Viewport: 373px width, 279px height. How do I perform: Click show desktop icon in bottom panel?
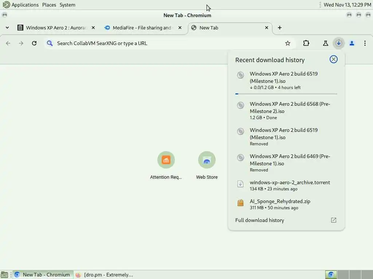click(4, 275)
